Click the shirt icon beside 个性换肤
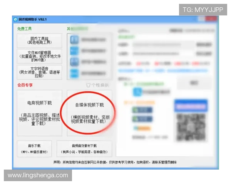This screenshot has width=231, height=185. (88, 85)
